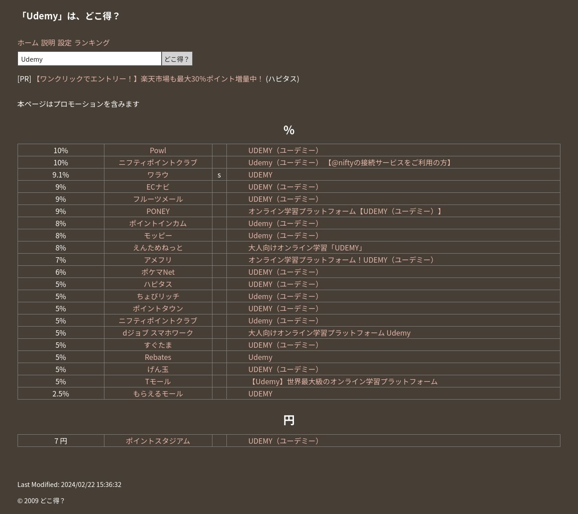Screen dimensions: 578x514
Task: Open the 【Udemy】世界最大級 offer link
Action: point(343,381)
